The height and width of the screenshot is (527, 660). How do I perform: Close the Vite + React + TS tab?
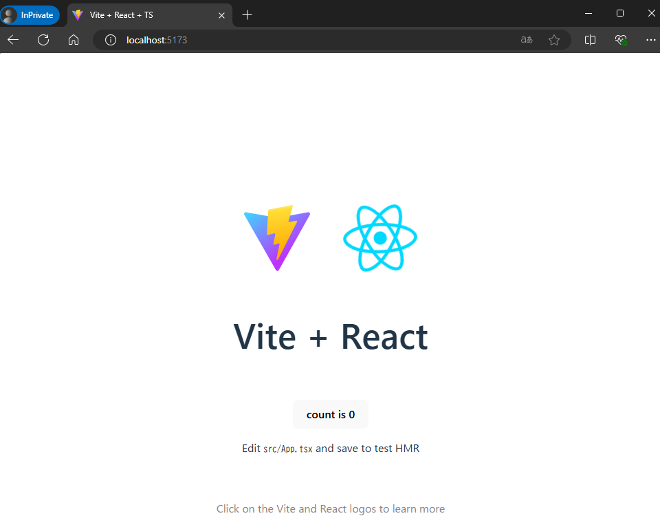tap(221, 14)
